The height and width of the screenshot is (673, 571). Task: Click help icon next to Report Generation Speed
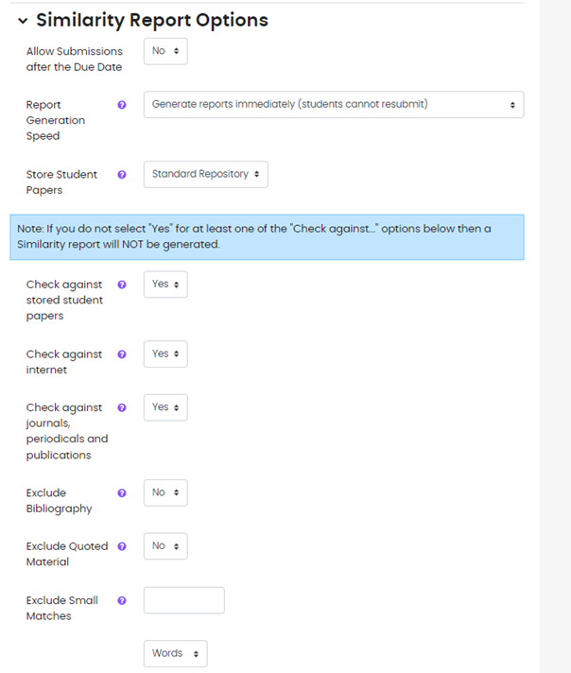pos(122,105)
